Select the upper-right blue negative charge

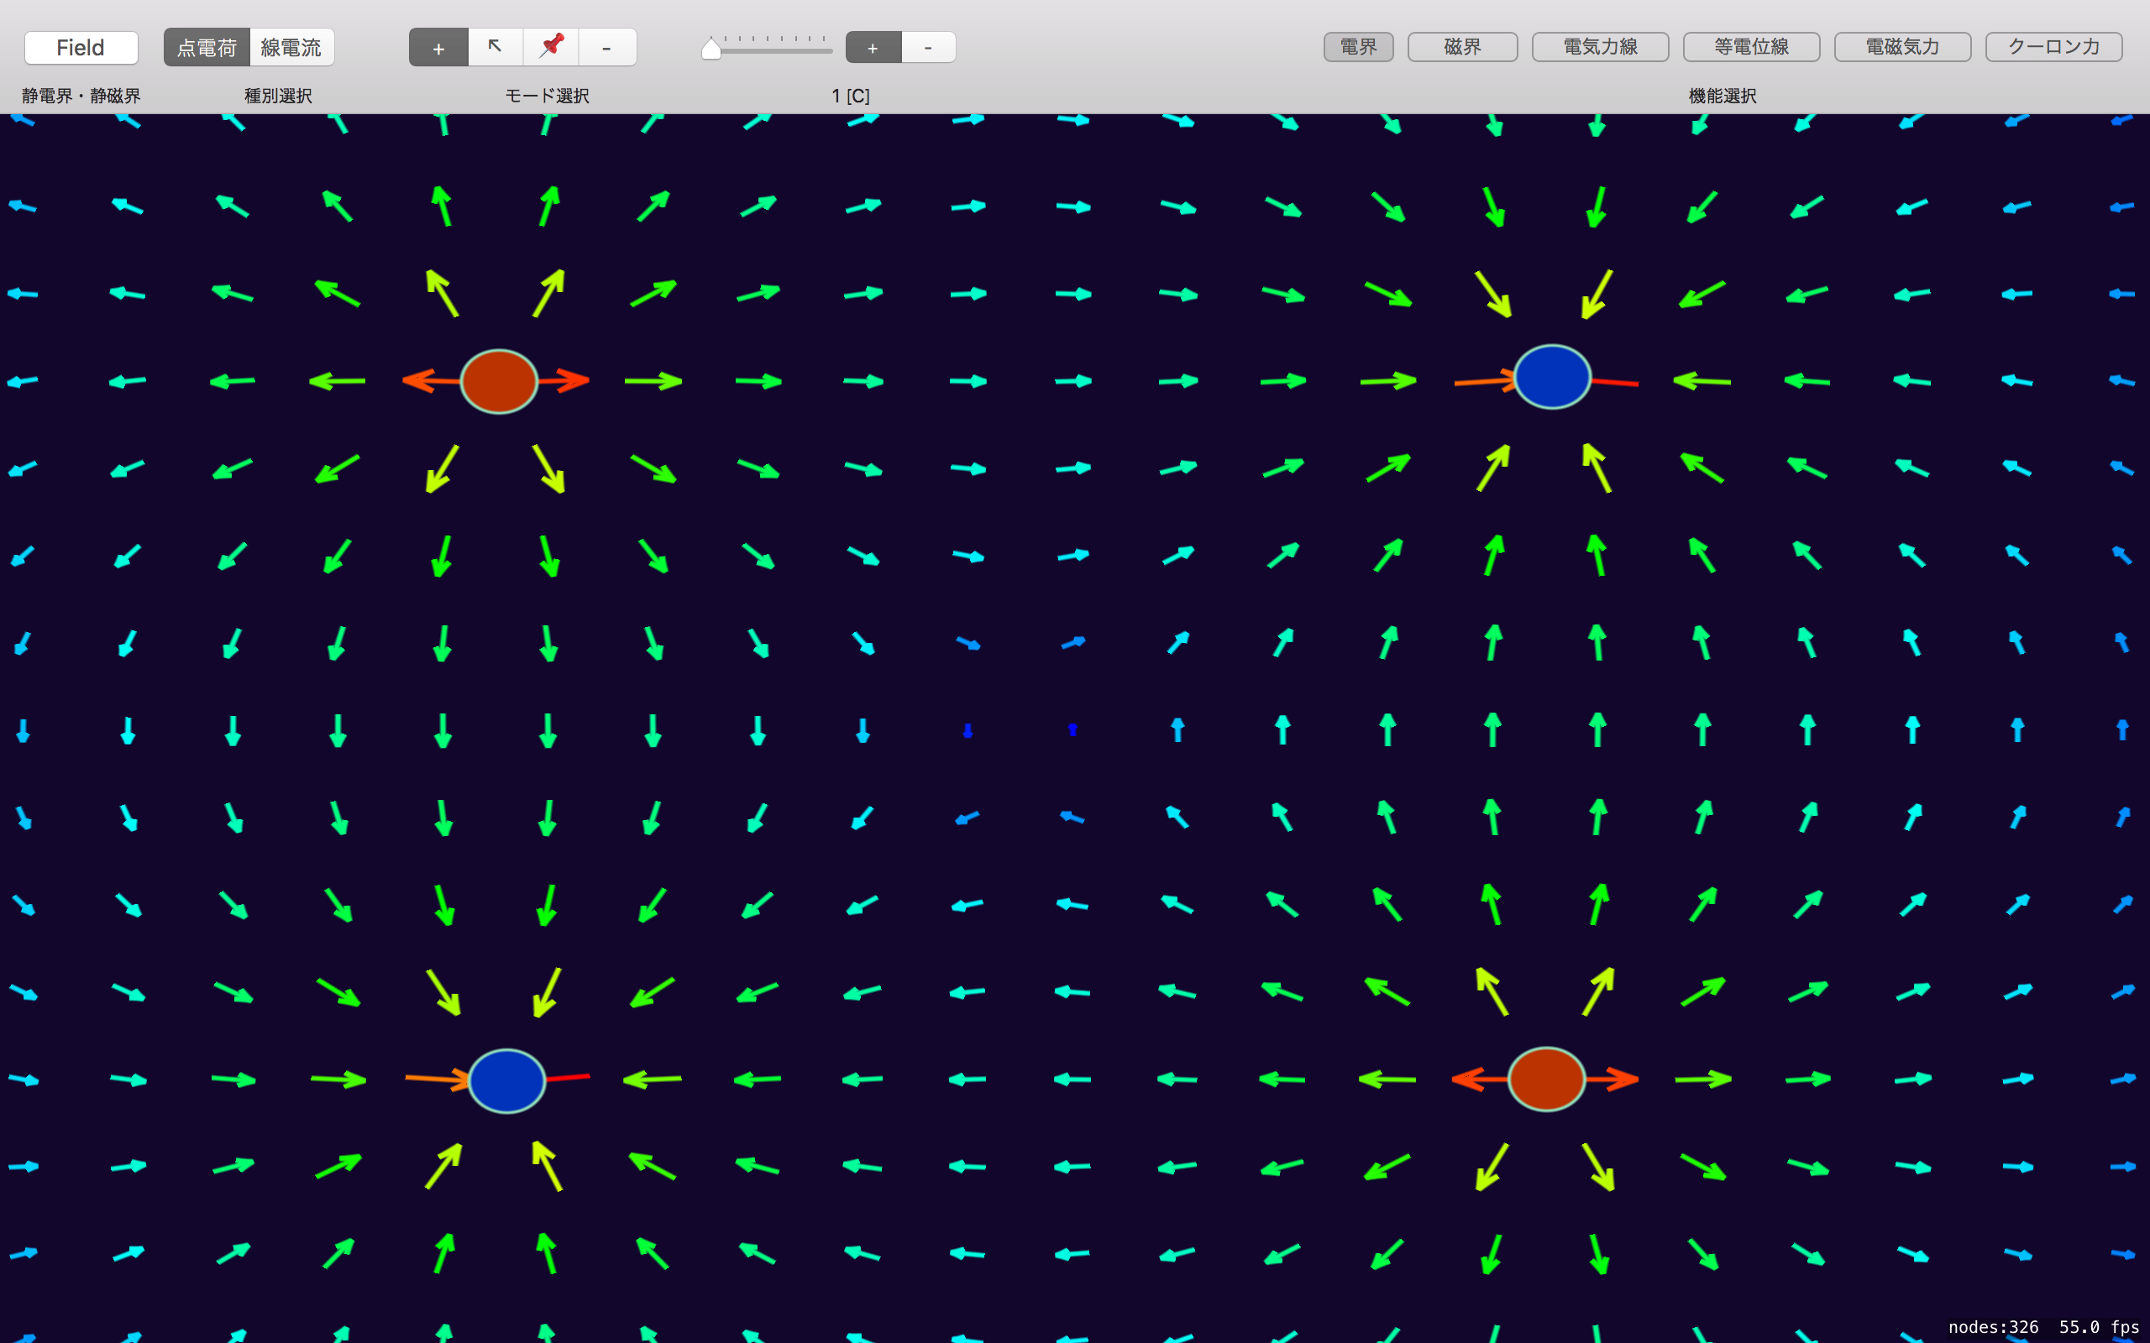[x=1552, y=377]
